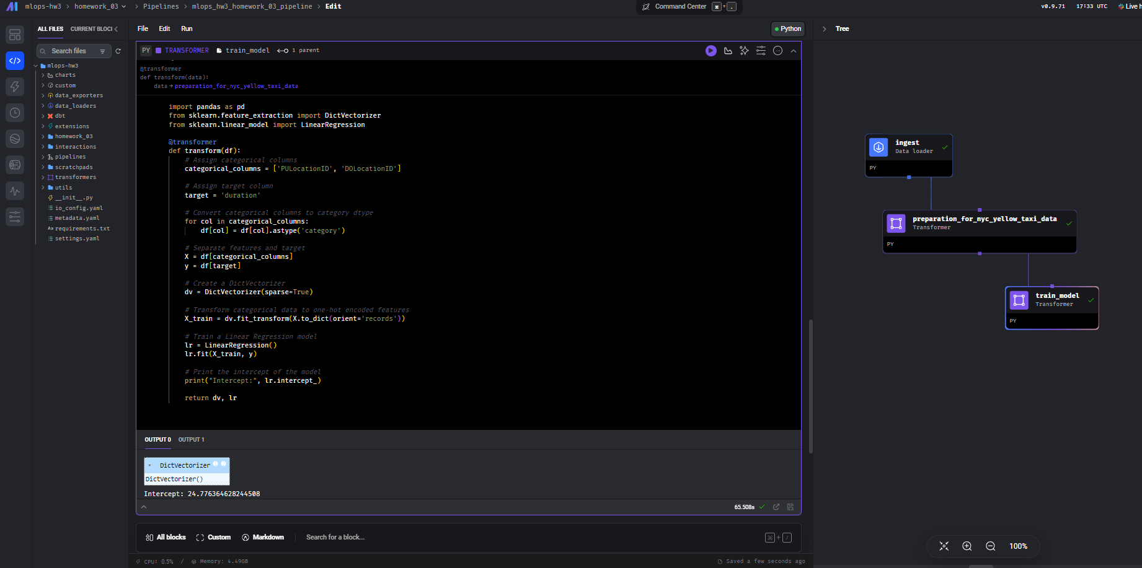Open the io_config.yaml file
This screenshot has height=568, width=1142.
point(79,208)
